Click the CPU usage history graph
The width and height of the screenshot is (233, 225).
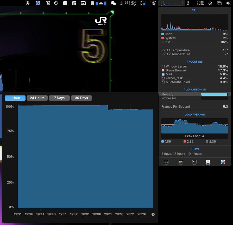point(186,22)
